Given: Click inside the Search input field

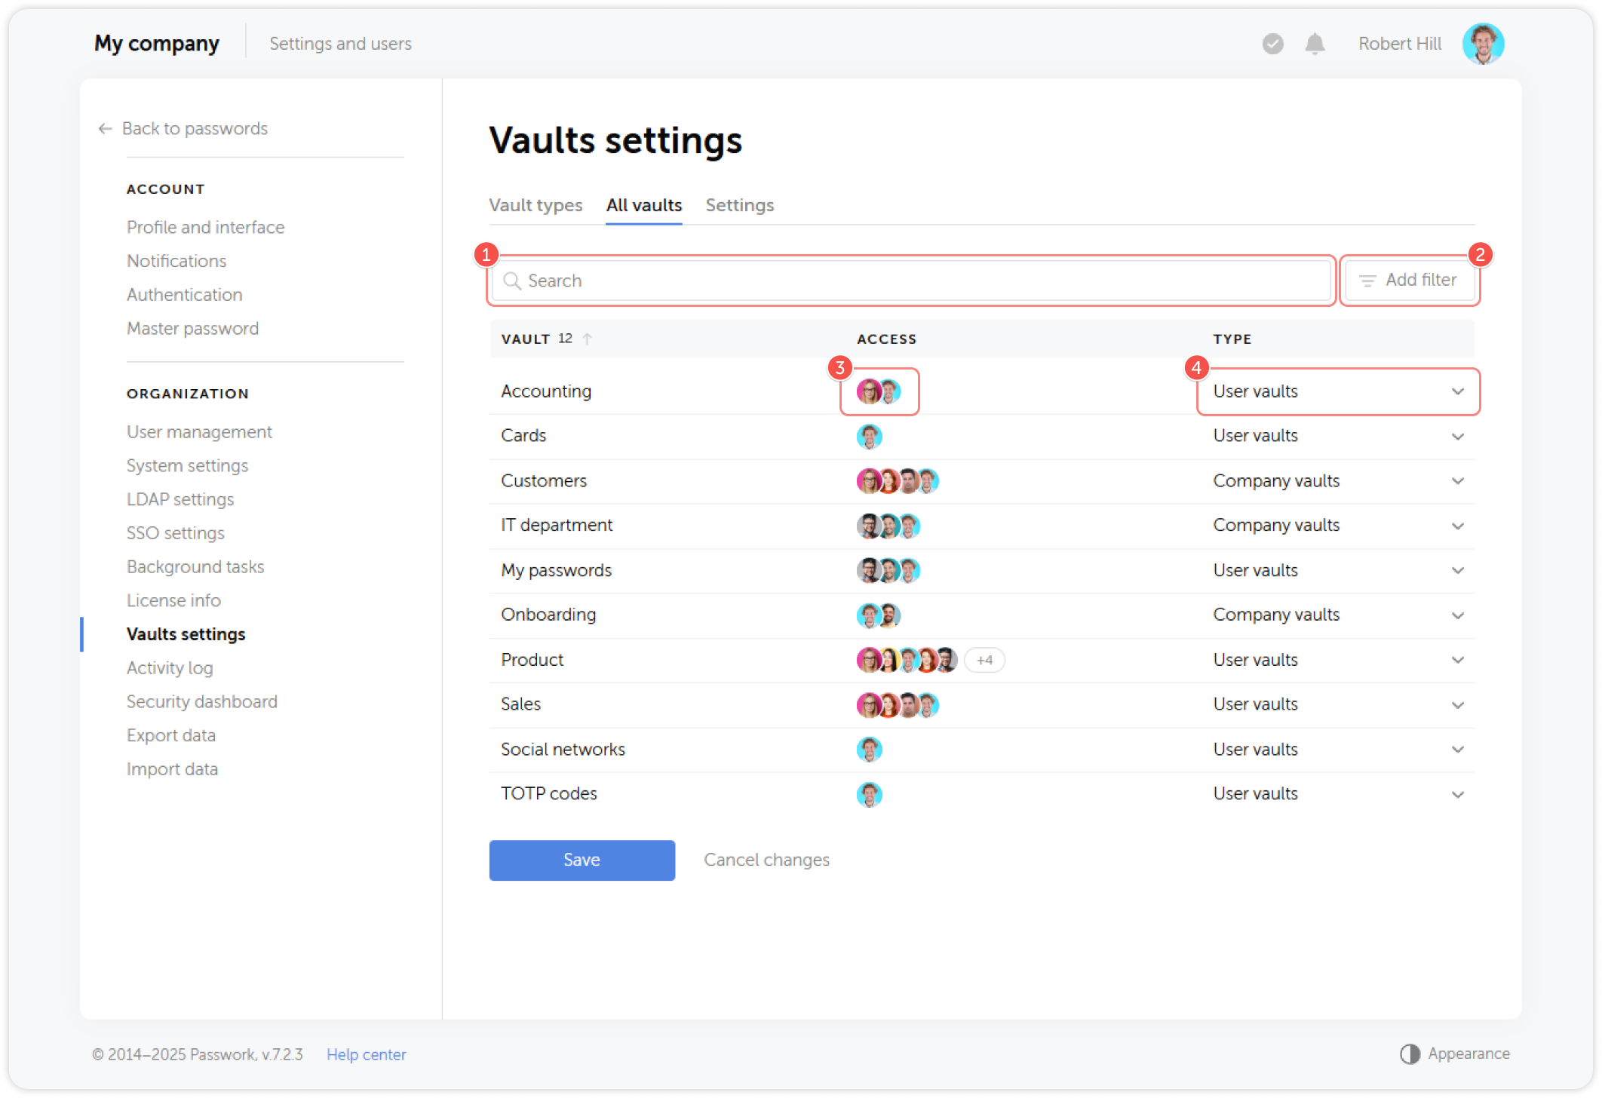Looking at the screenshot, I should [830, 281].
